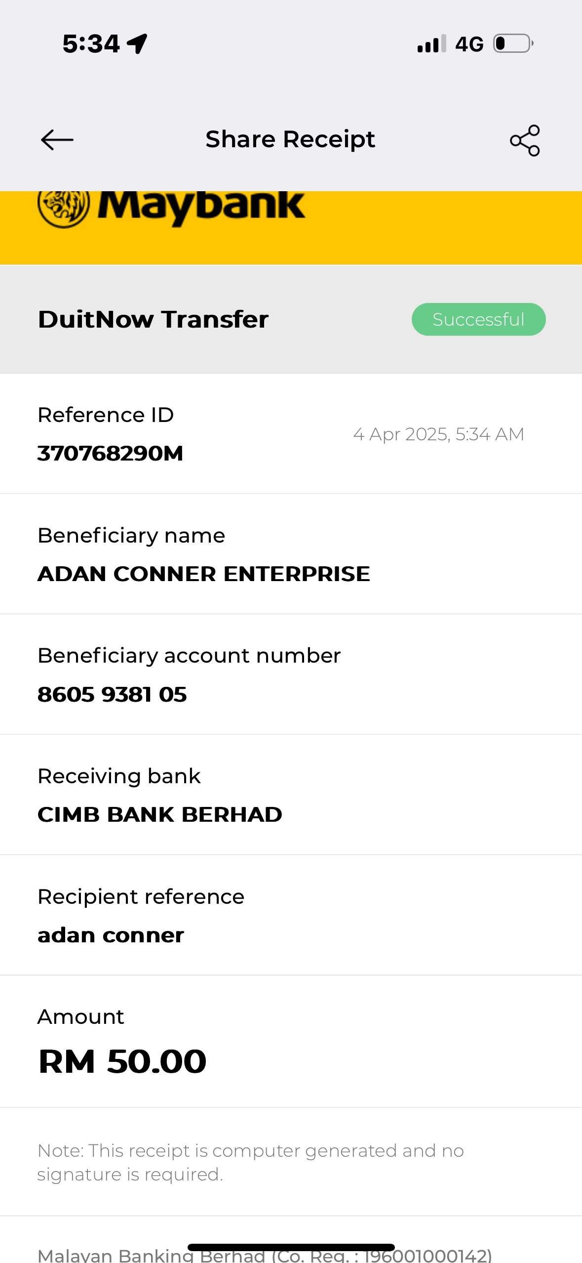This screenshot has width=582, height=1263.
Task: Tap the green Successful status badge
Action: (478, 319)
